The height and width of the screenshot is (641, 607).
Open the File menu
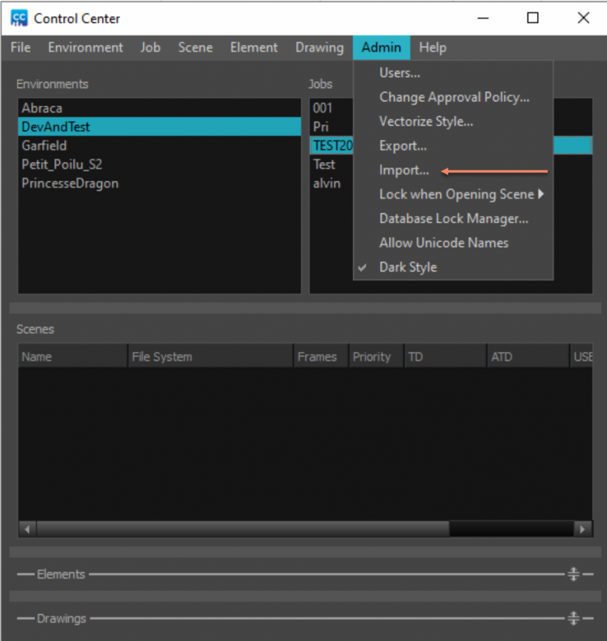coord(20,48)
